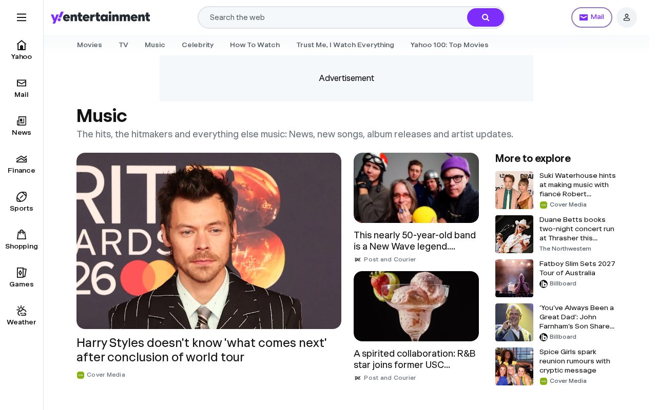Open Shopping from the sidebar

[22, 240]
